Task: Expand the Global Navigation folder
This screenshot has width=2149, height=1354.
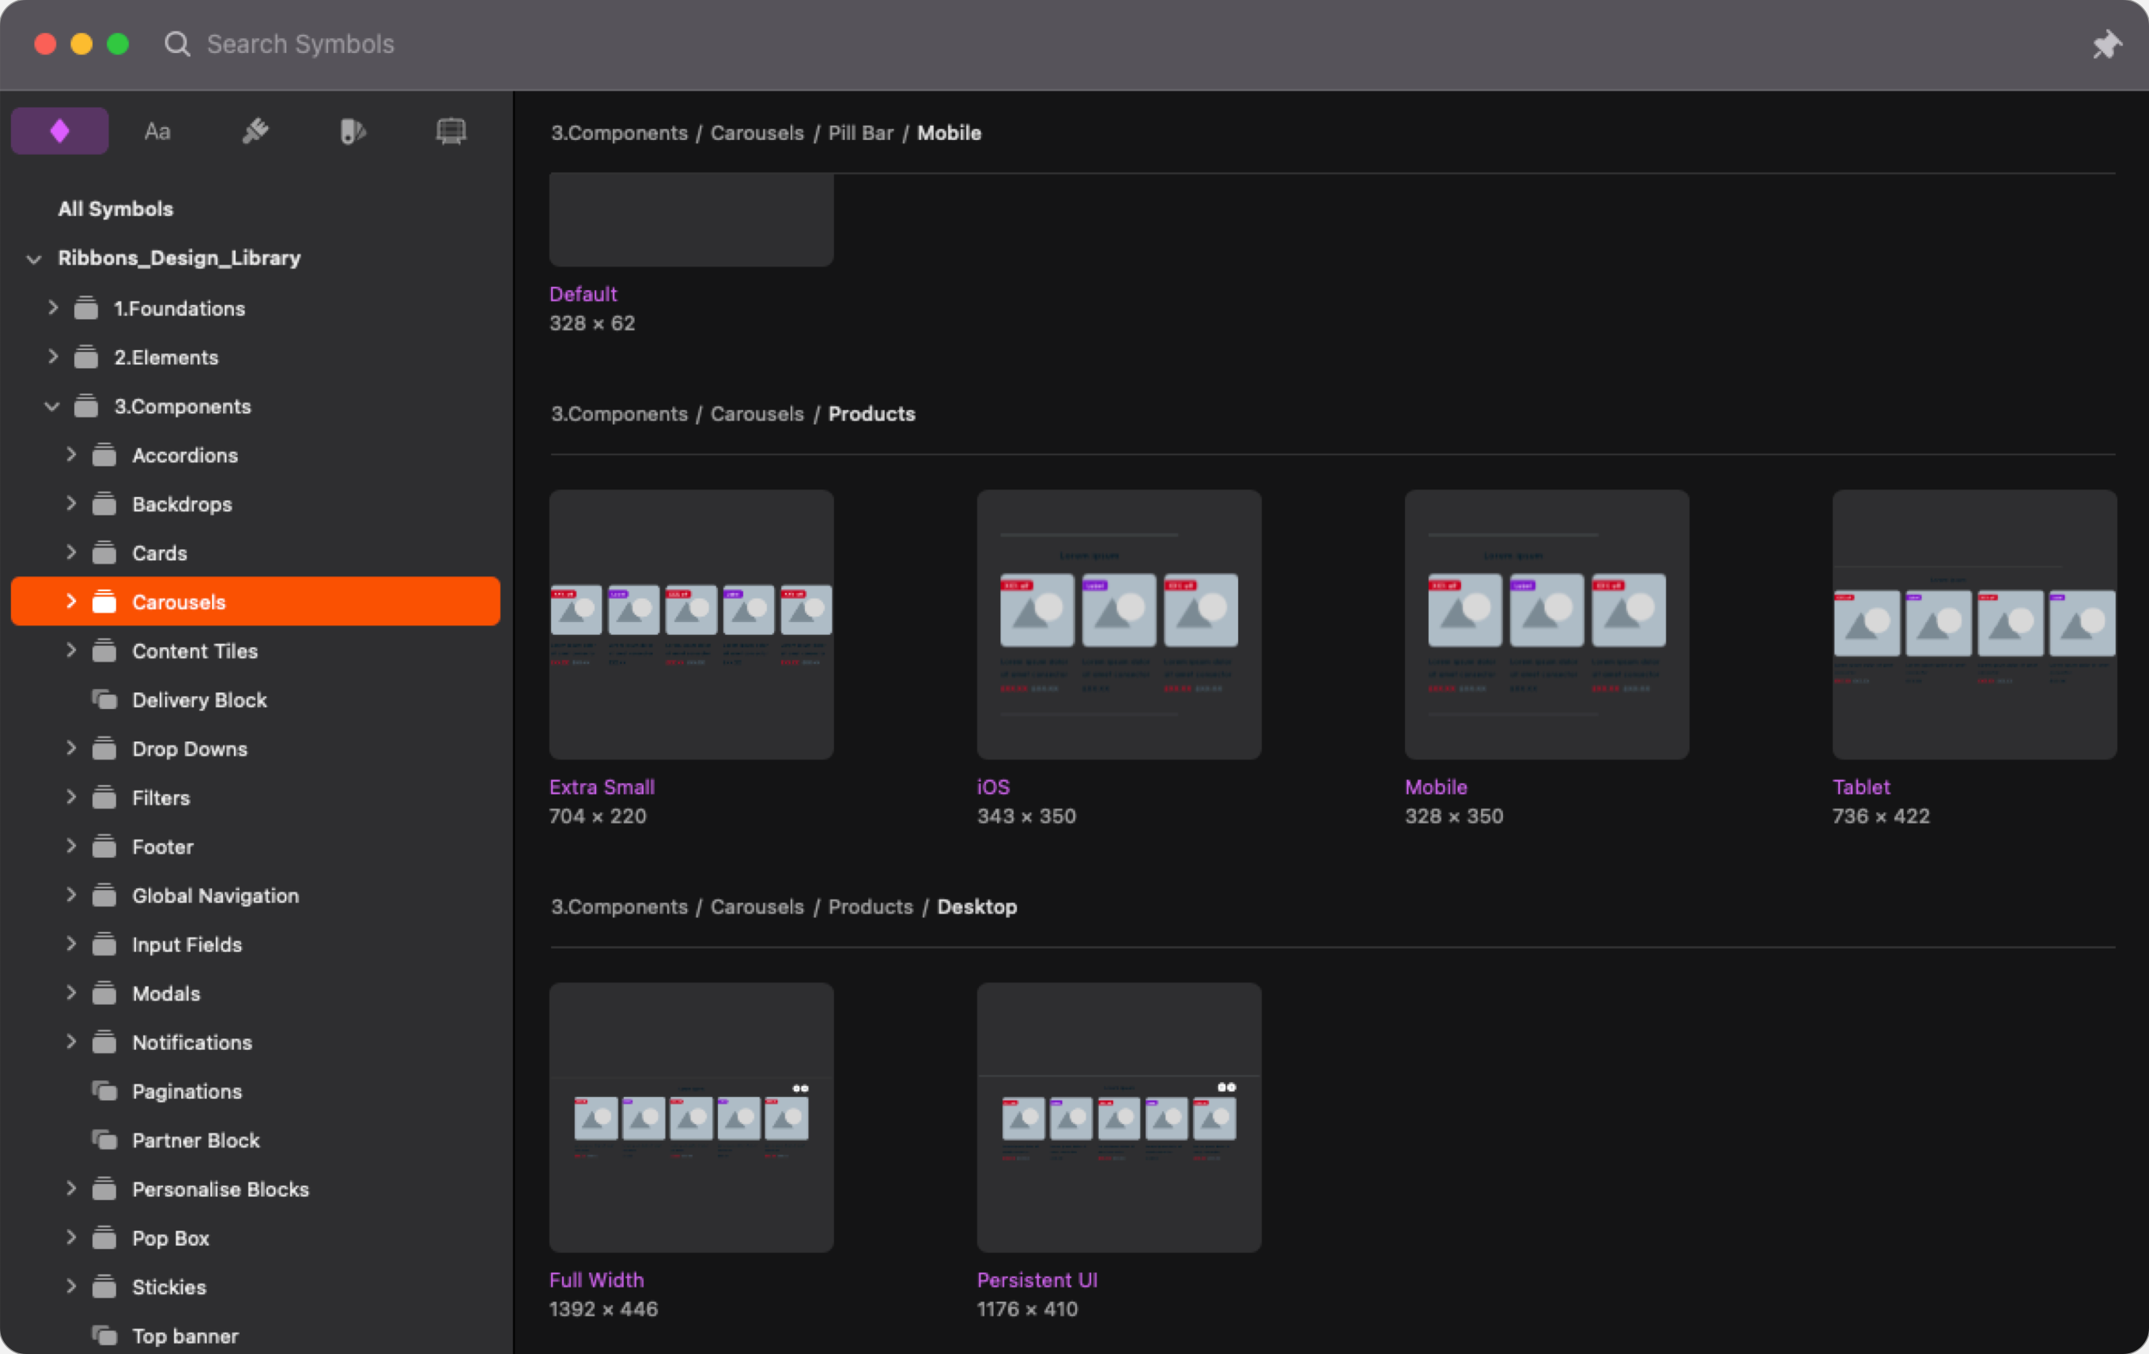Action: pos(71,895)
